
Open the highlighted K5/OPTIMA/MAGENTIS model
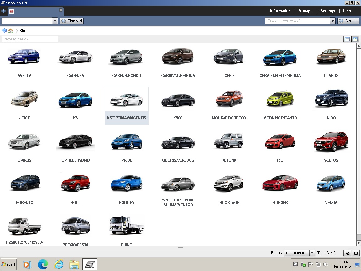[127, 105]
